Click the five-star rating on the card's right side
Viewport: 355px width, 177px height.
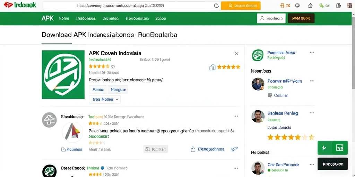[x=229, y=67]
